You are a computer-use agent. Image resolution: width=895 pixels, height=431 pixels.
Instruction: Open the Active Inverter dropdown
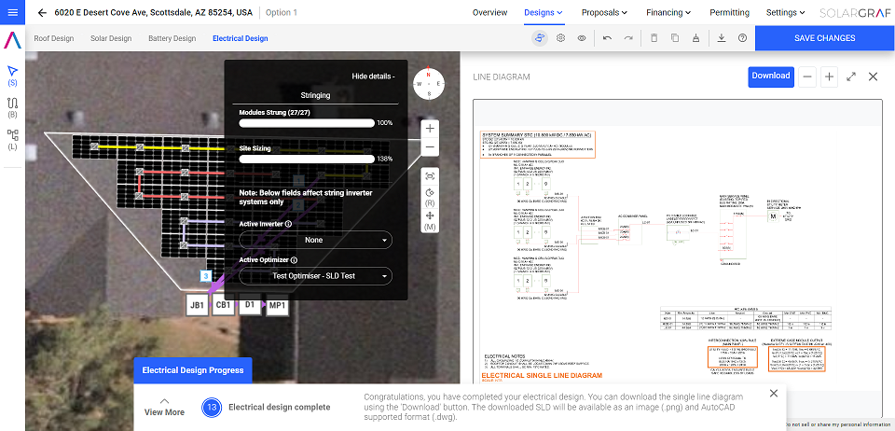[315, 241]
